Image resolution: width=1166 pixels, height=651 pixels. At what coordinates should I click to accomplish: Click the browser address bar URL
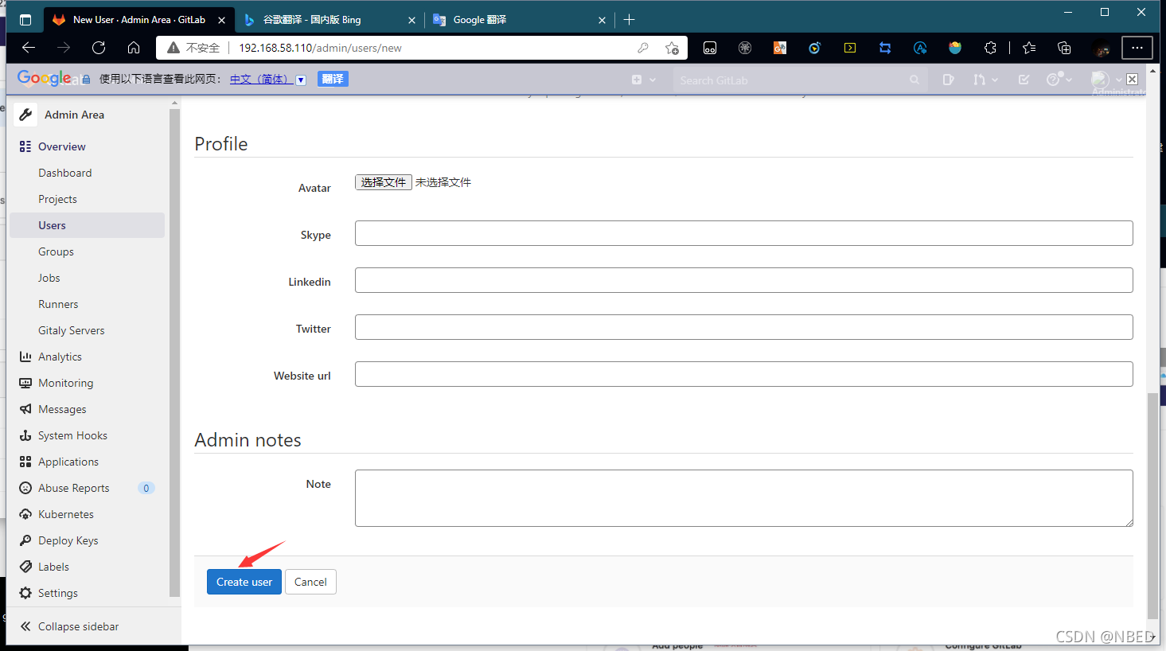[320, 48]
